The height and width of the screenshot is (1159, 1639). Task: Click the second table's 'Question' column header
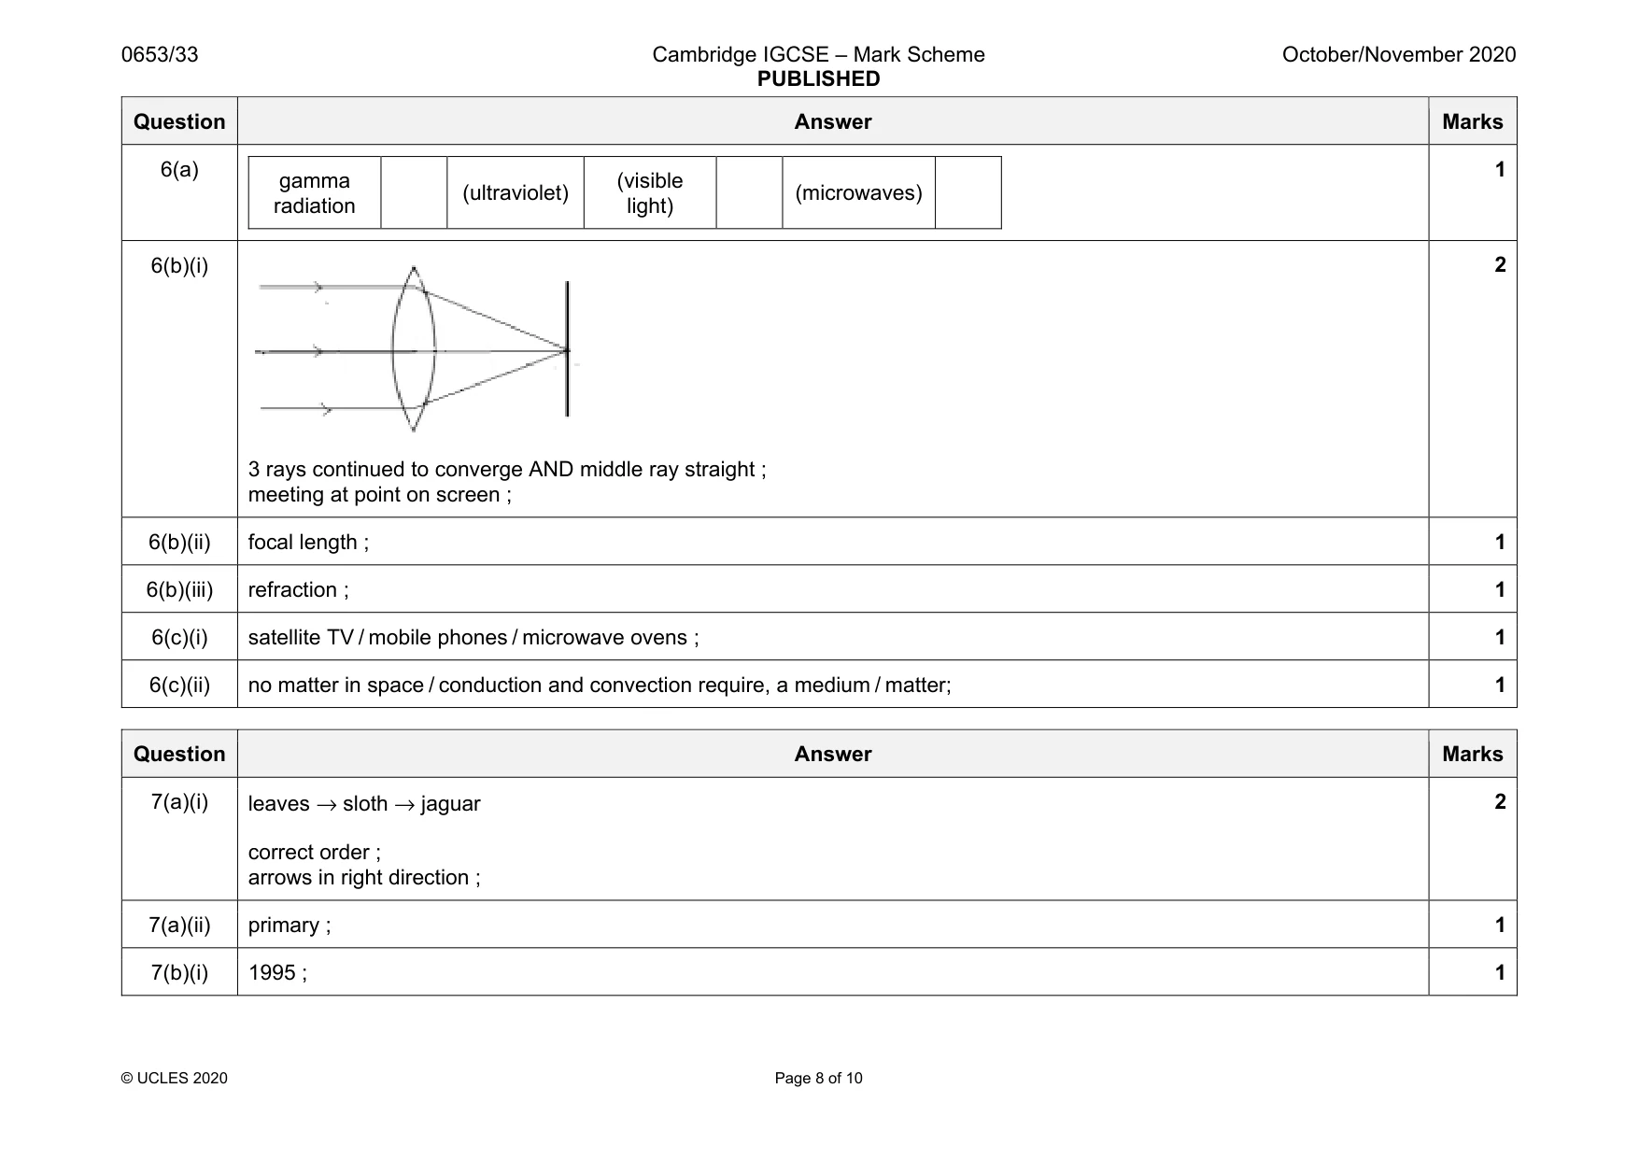click(179, 754)
